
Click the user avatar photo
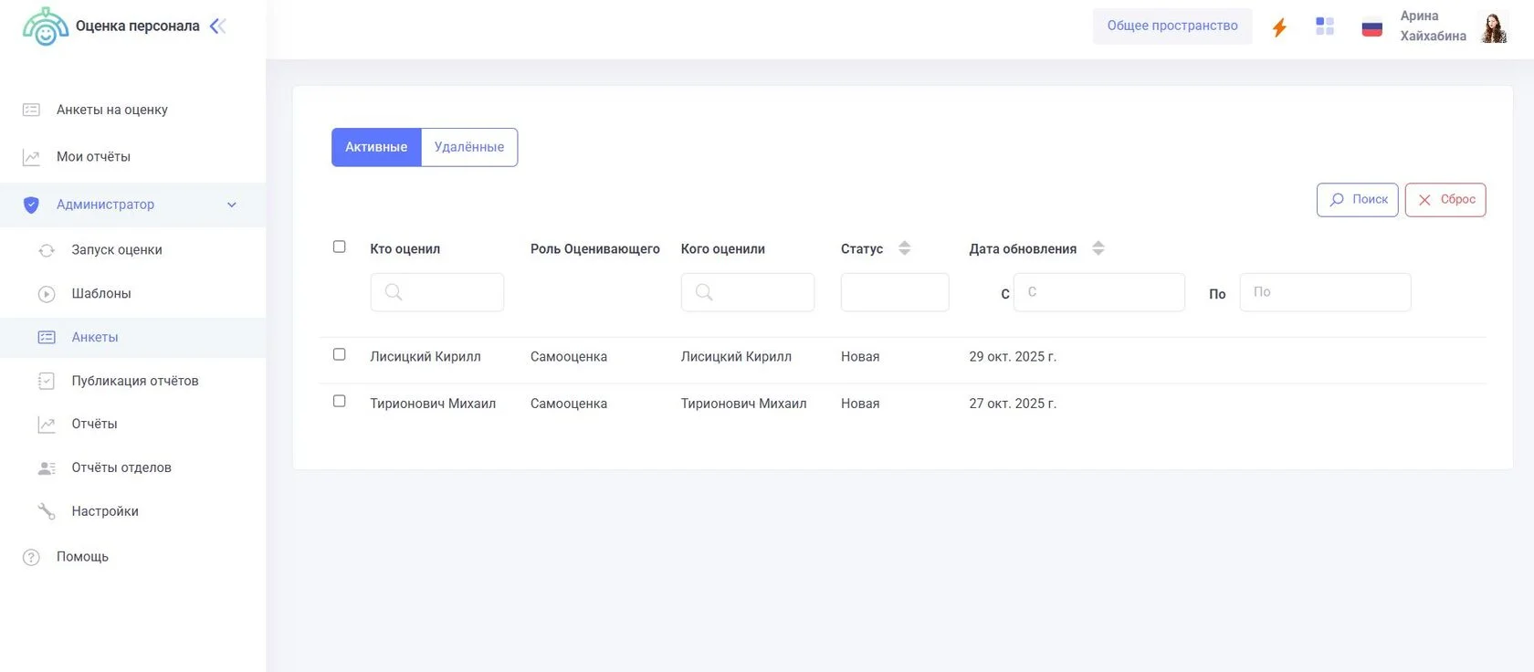1494,27
